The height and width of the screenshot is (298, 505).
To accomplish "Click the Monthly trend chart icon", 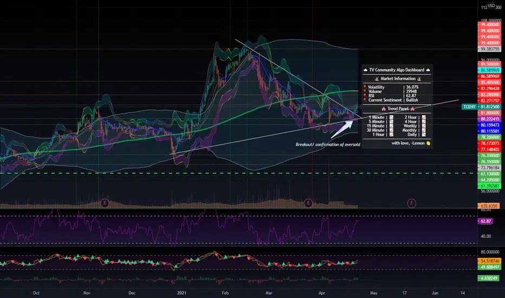I will point(424,130).
